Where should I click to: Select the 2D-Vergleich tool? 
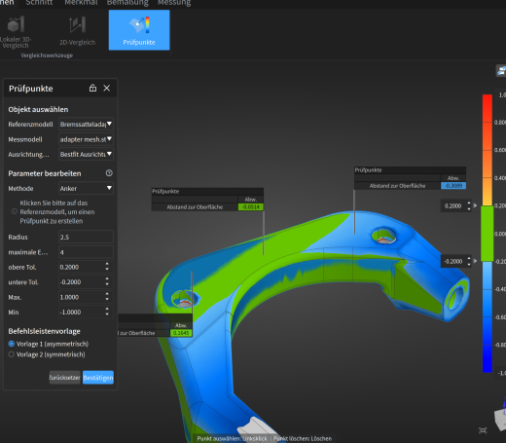77,32
